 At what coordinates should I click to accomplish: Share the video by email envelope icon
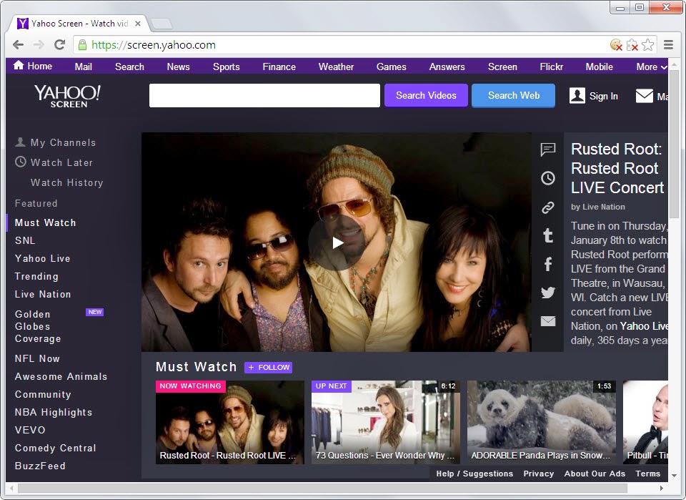[548, 321]
